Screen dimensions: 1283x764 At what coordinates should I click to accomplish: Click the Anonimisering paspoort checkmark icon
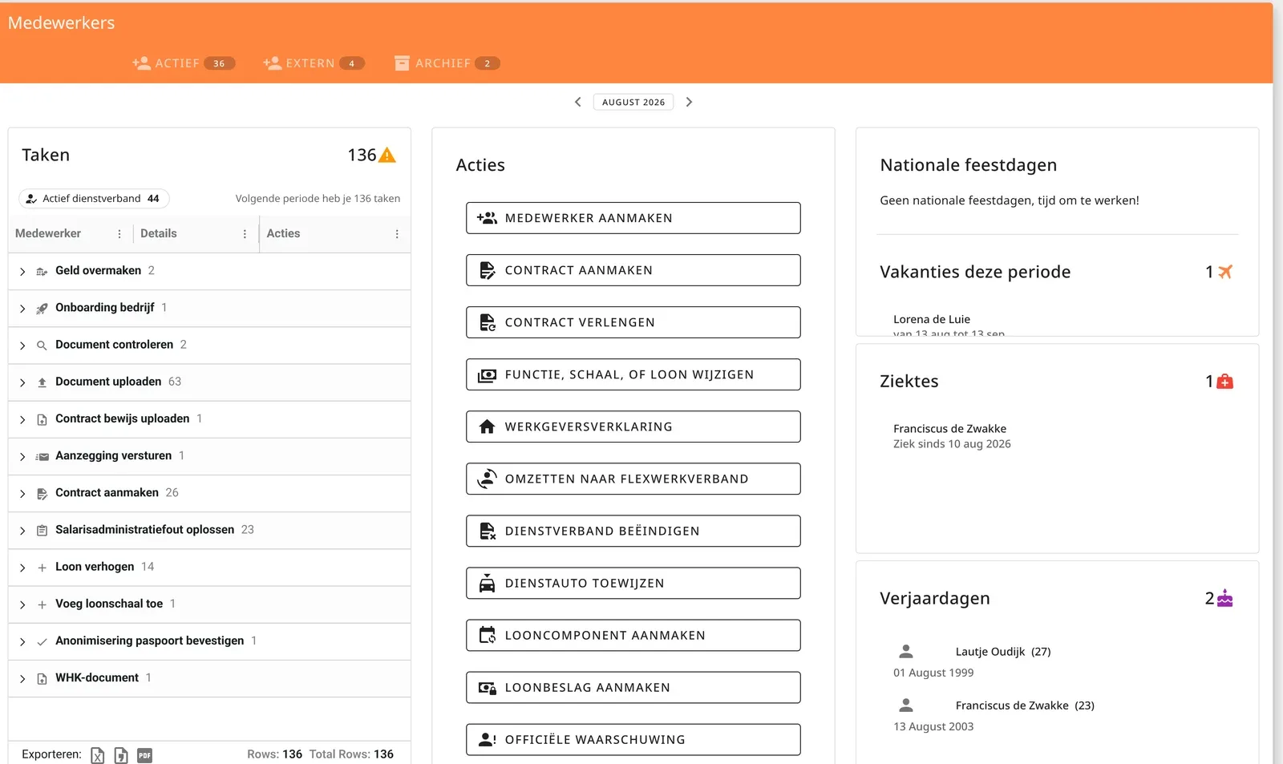click(x=42, y=641)
